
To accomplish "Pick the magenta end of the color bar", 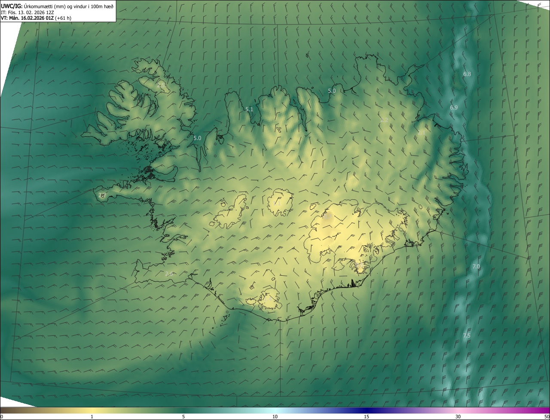I will pyautogui.click(x=544, y=410).
